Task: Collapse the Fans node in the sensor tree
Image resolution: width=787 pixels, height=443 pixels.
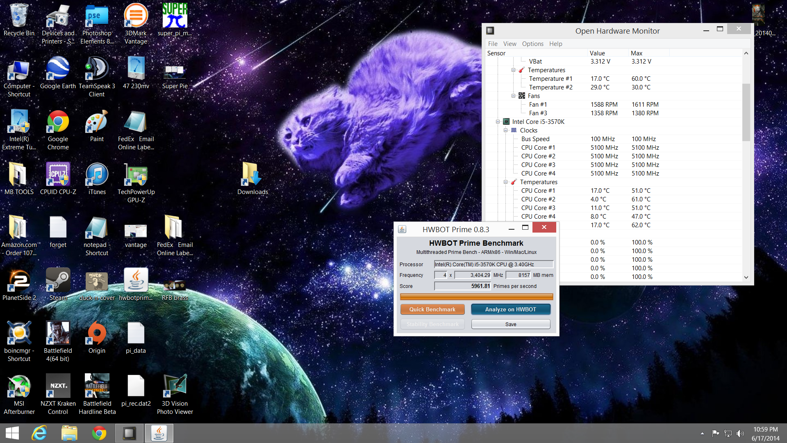Action: 513,96
